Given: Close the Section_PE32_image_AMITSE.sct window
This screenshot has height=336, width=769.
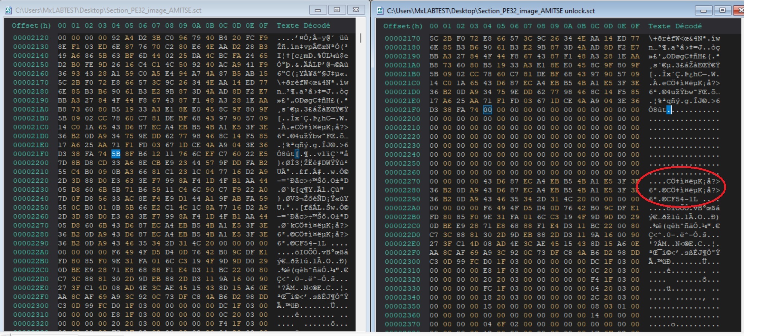Looking at the screenshot, I should pos(356,10).
